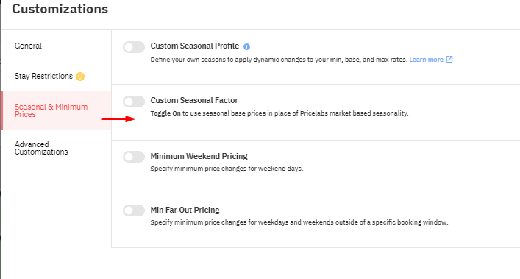Click the Minimum Weekend Pricing heading

pyautogui.click(x=199, y=156)
